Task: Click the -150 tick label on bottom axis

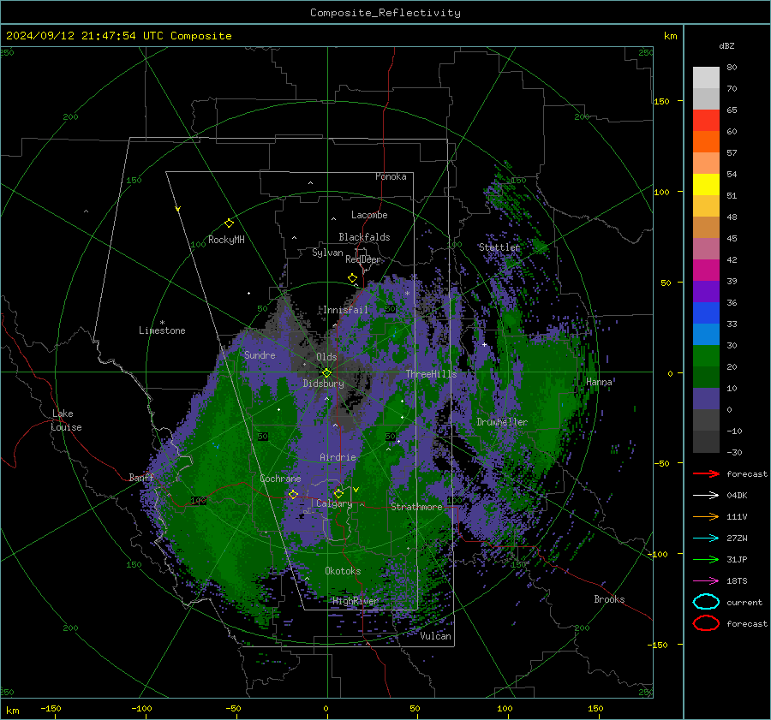Action: click(x=51, y=709)
